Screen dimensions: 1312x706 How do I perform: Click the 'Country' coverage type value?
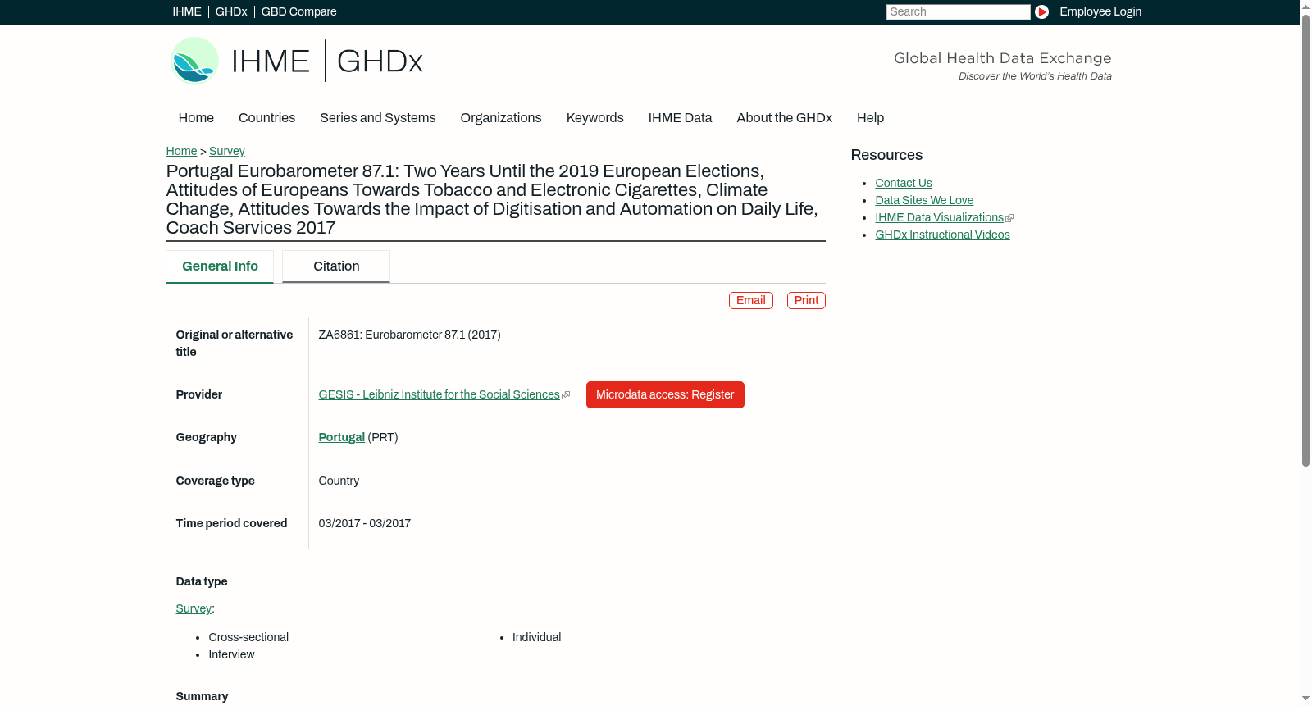point(339,481)
